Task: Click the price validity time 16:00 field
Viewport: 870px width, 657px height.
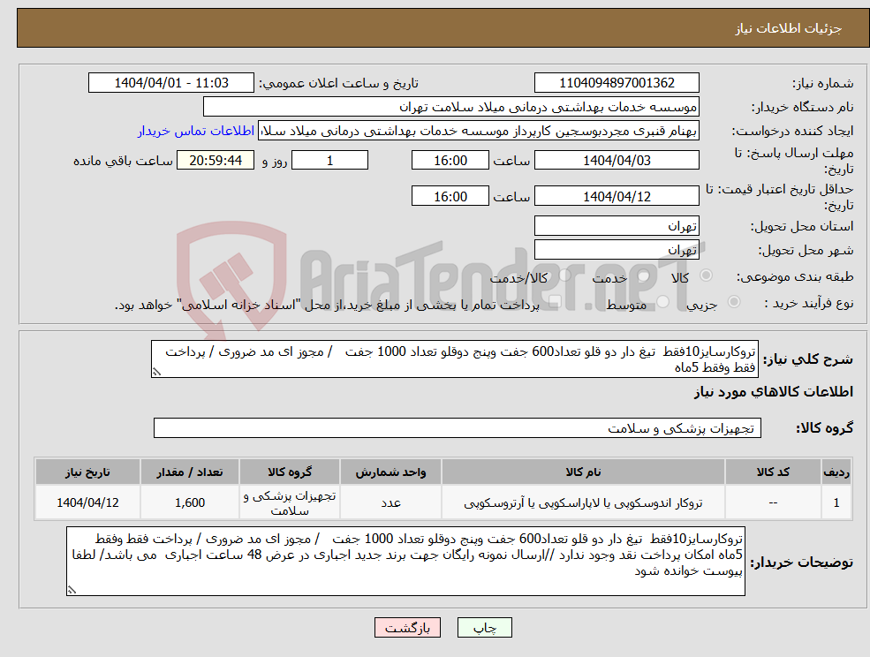Action: click(450, 196)
